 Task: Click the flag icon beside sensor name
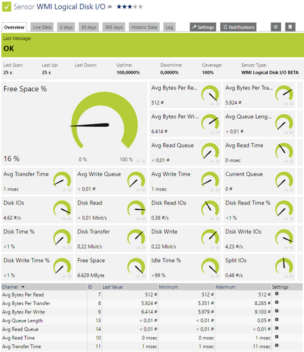click(x=110, y=7)
